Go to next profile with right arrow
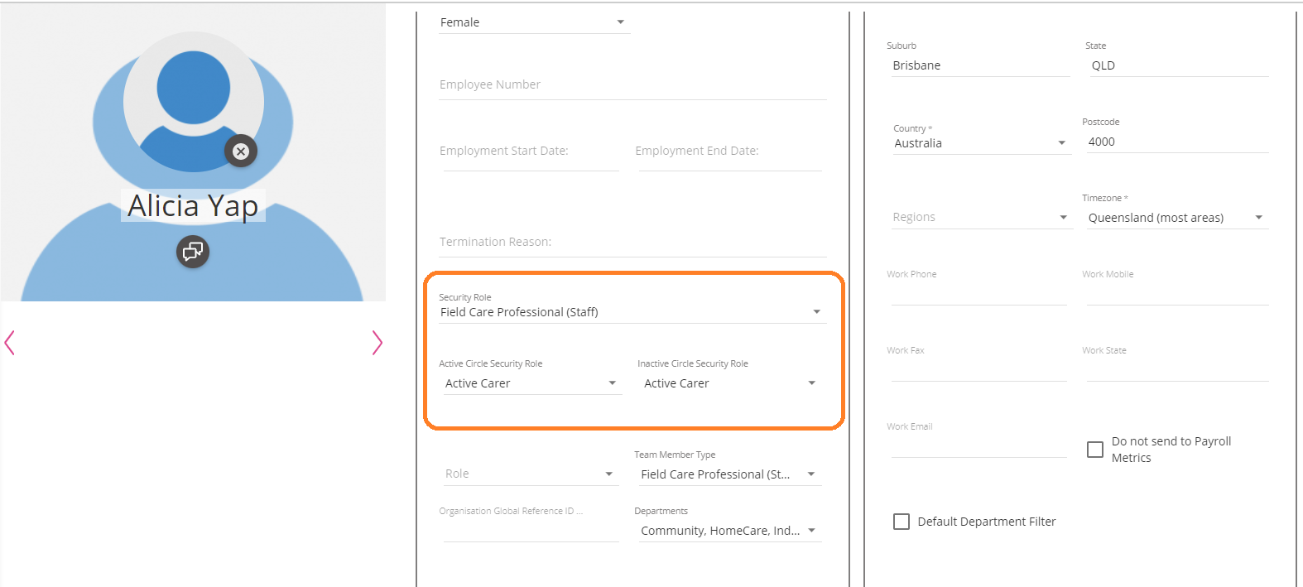 (x=377, y=343)
